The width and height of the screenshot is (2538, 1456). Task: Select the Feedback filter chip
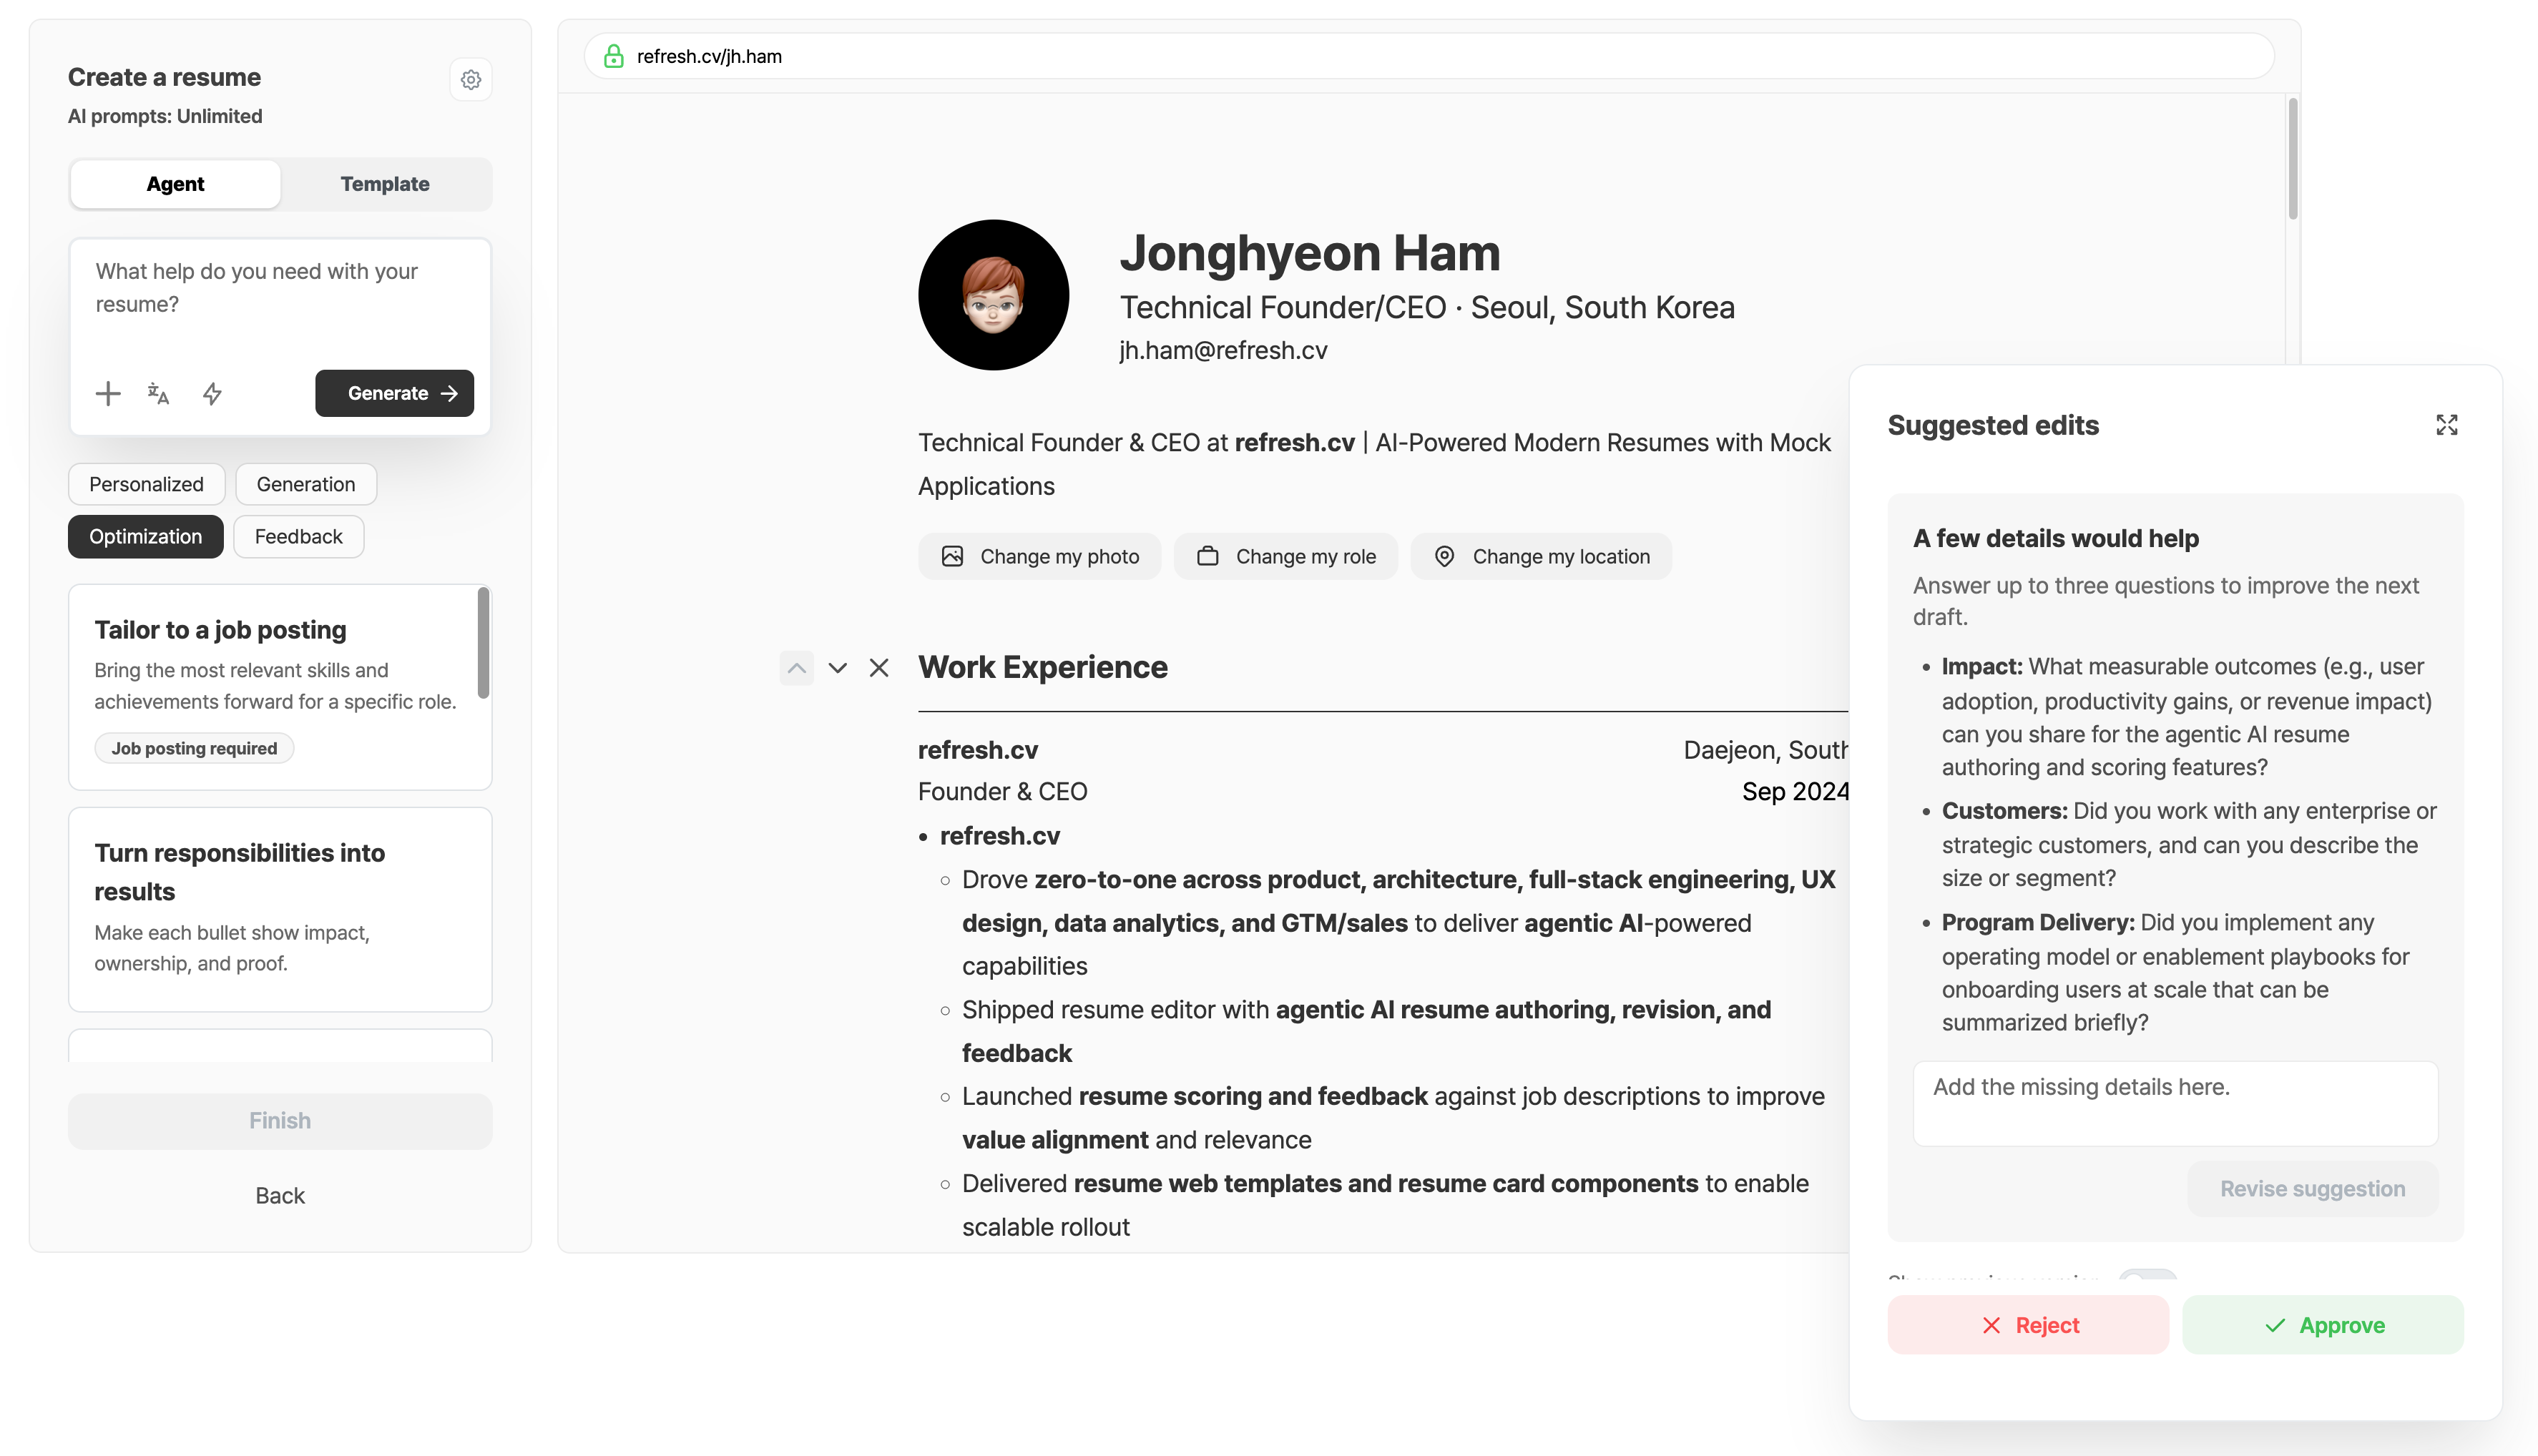[298, 537]
